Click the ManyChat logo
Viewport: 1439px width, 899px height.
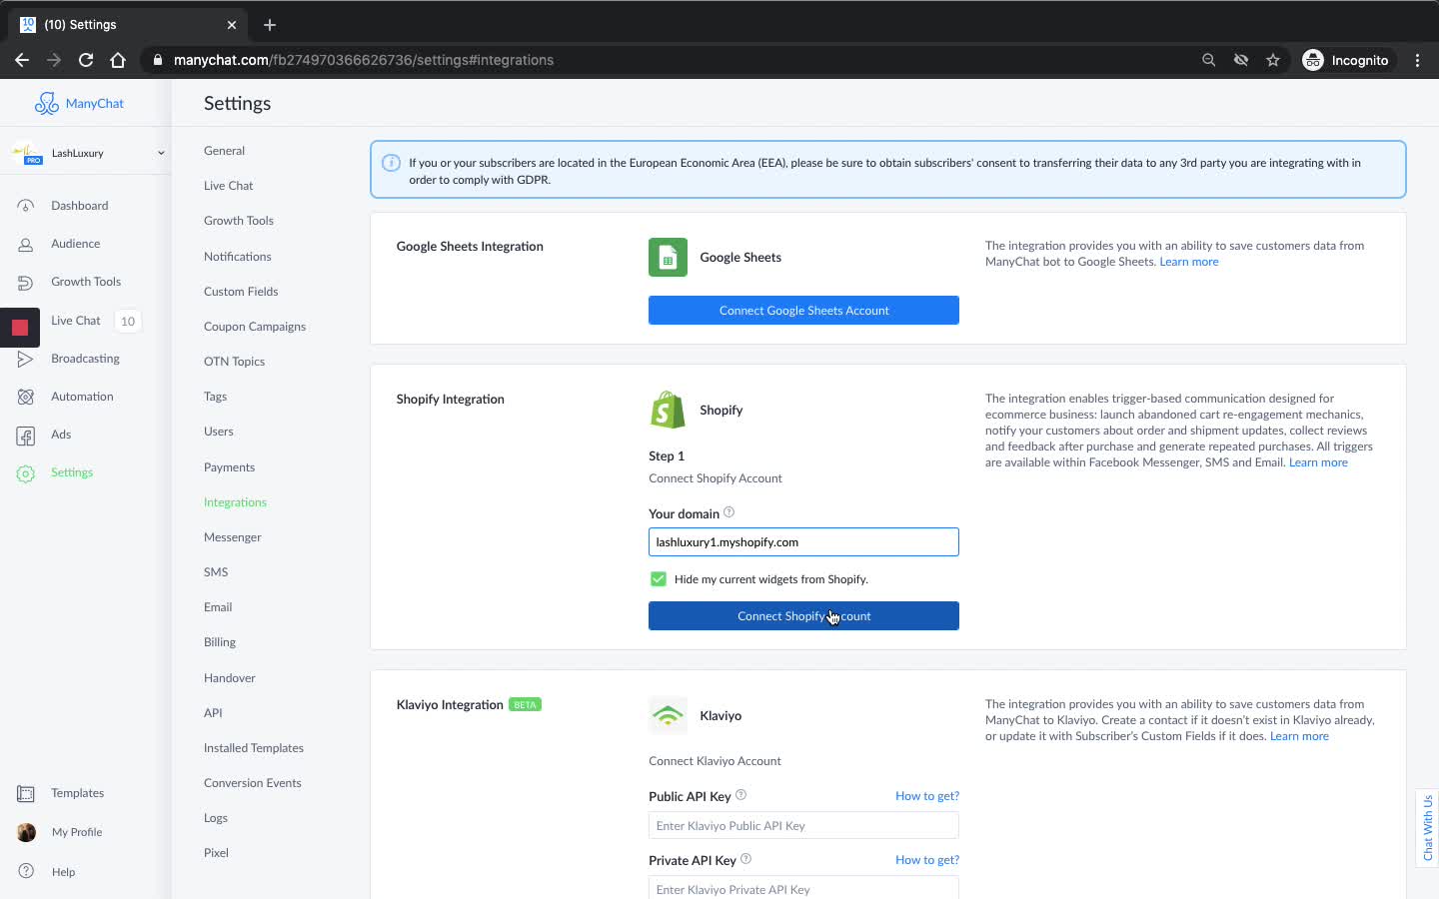(x=79, y=103)
